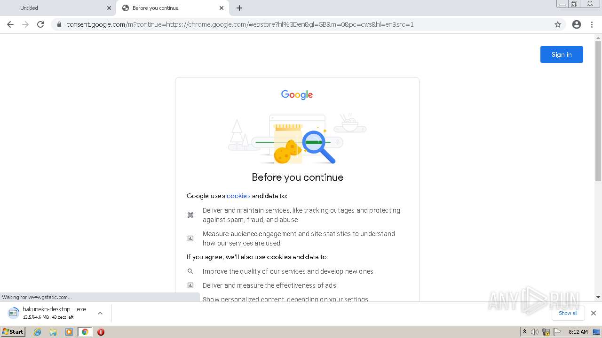The width and height of the screenshot is (602, 338).
Task: Click the chart icon beside effectiveness of ads
Action: (x=190, y=285)
